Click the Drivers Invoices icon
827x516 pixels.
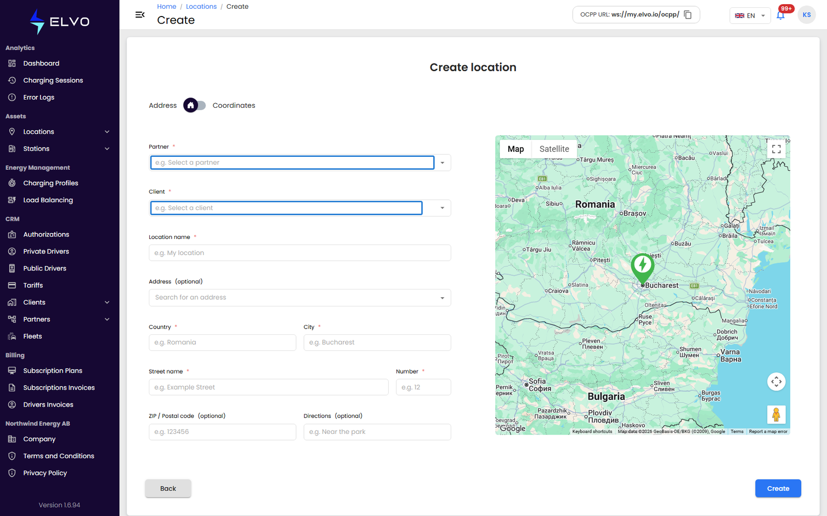(x=12, y=405)
